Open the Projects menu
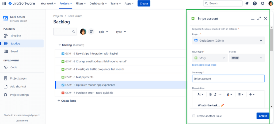274x124 pixels. pyautogui.click(x=66, y=3)
